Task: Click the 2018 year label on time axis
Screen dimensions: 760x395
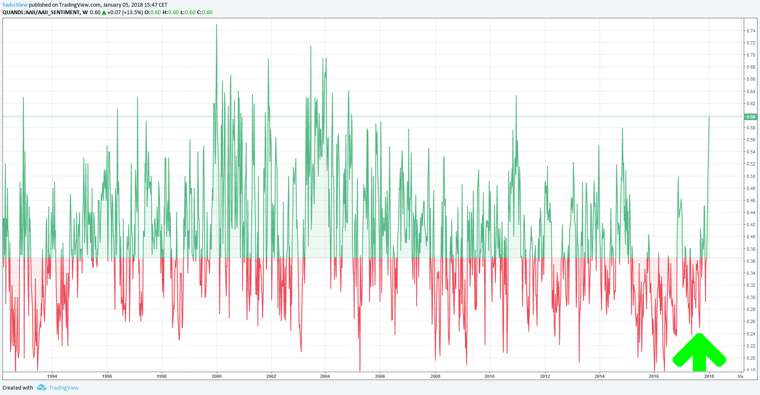Action: point(709,376)
